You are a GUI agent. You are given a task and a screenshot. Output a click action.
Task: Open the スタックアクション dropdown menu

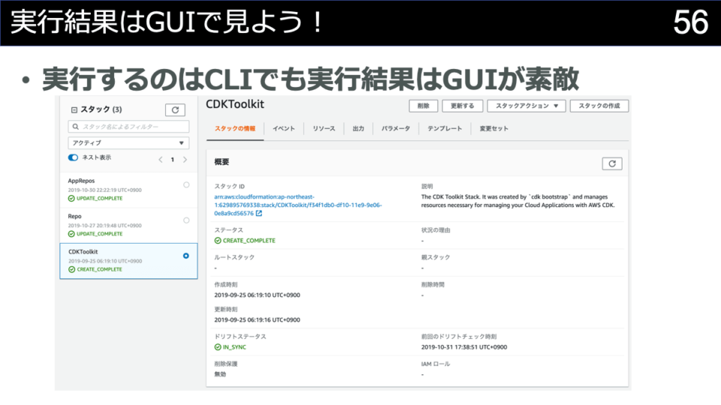coord(526,106)
